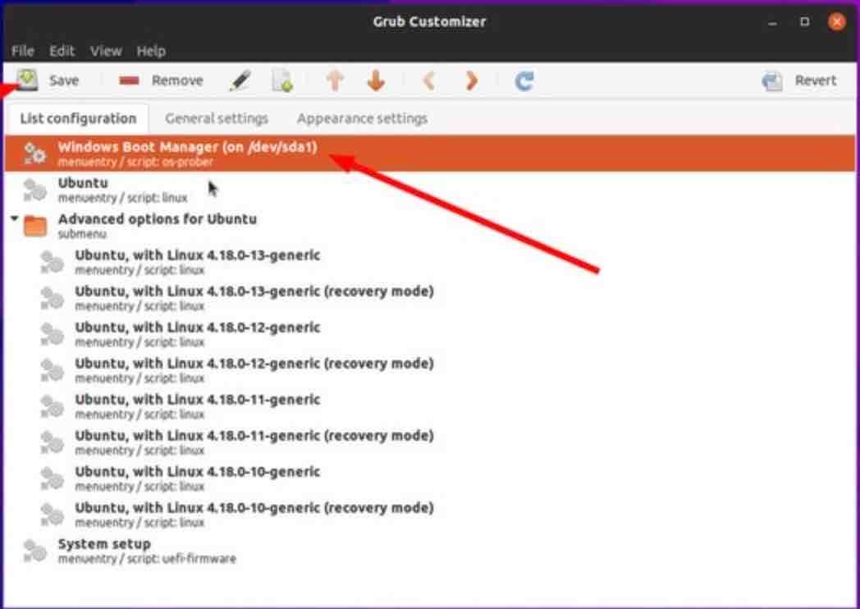Open the View menu
Viewport: 860px width, 609px height.
(106, 51)
